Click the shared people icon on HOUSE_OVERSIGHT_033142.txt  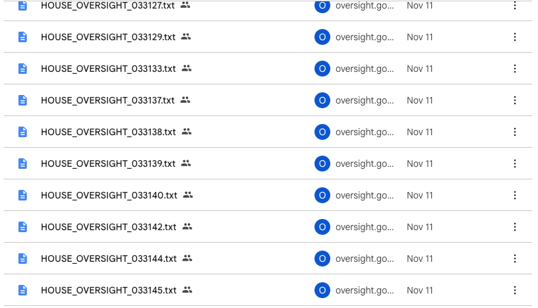coord(187,227)
